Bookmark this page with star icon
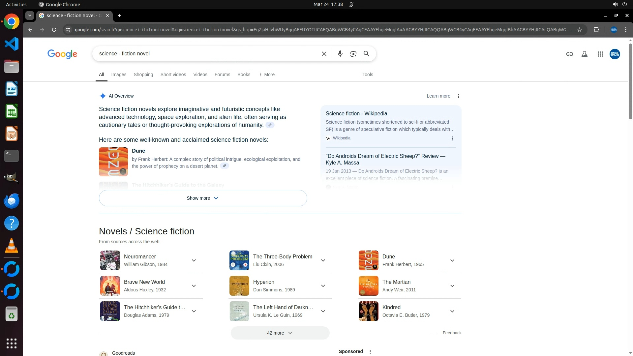The image size is (633, 356). click(x=579, y=30)
